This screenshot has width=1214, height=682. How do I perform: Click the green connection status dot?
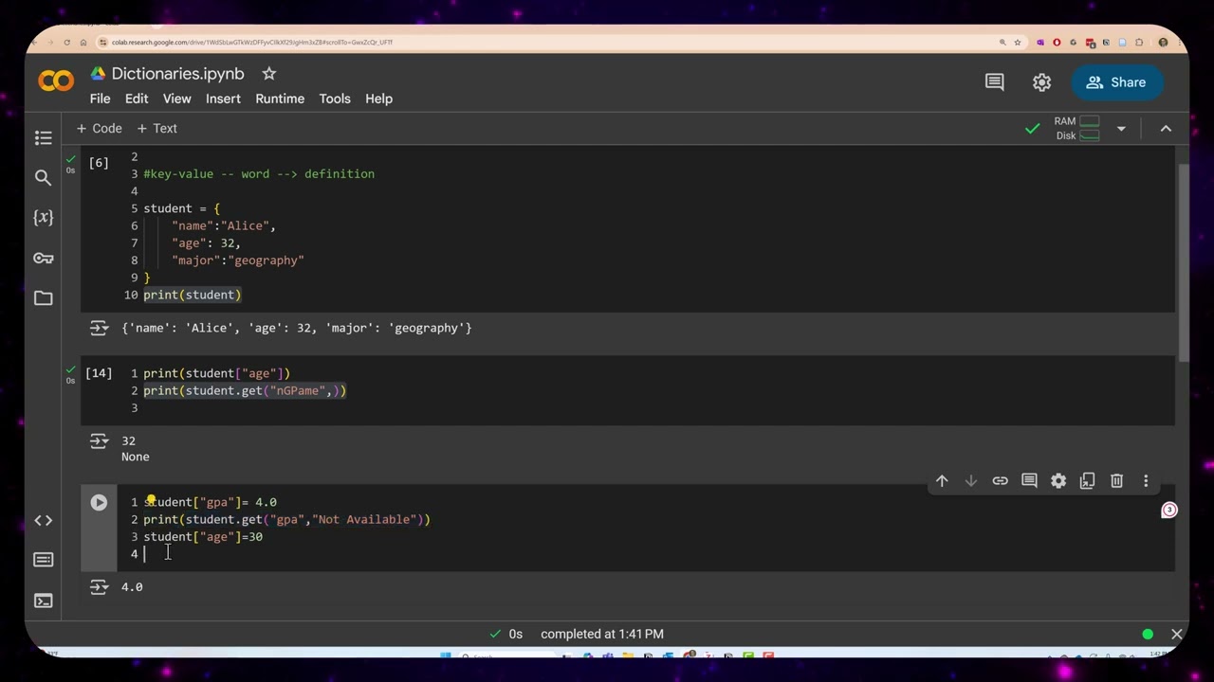coord(1148,634)
